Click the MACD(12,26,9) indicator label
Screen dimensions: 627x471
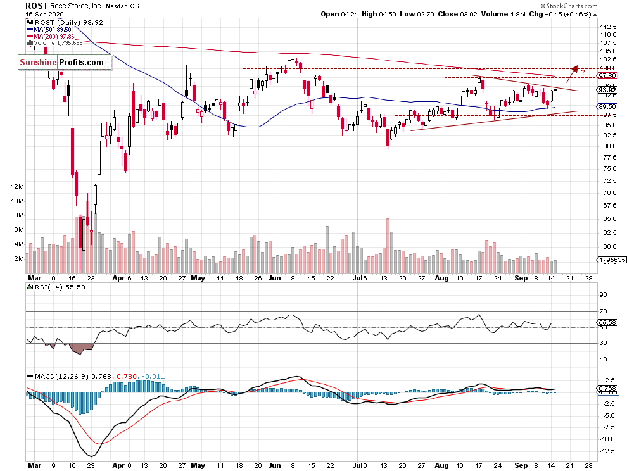[62, 376]
